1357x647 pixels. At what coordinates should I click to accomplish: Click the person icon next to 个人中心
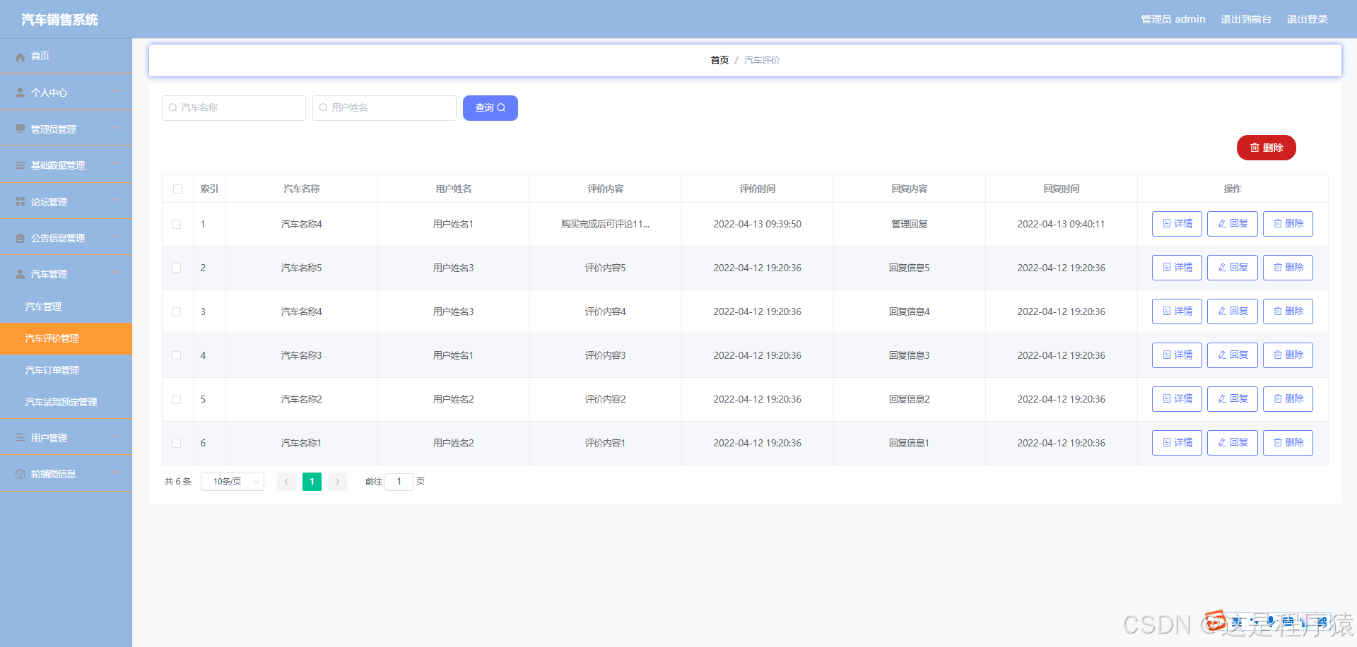coord(20,93)
